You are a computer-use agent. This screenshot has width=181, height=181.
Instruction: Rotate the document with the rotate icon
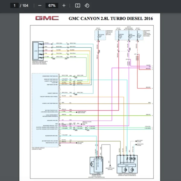87,5
